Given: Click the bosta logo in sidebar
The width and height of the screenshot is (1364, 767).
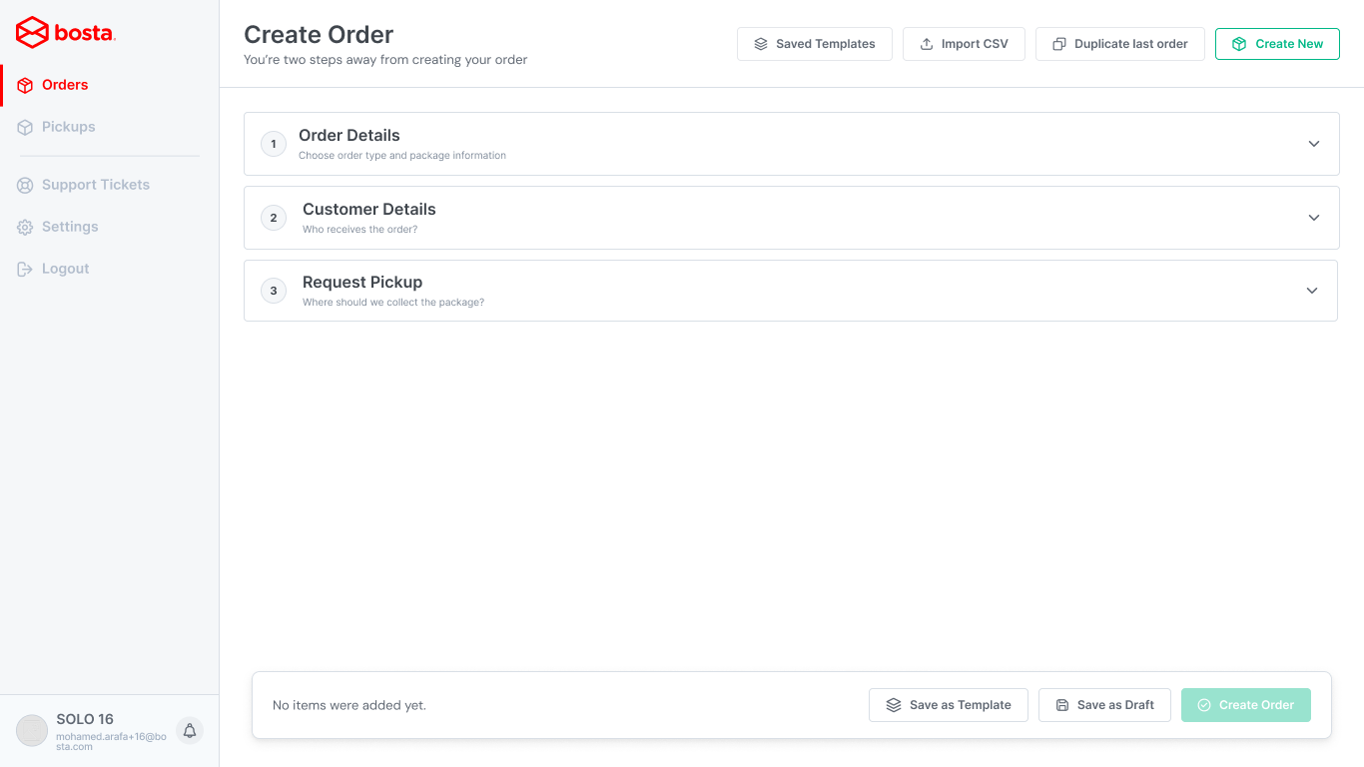Looking at the screenshot, I should pyautogui.click(x=66, y=33).
